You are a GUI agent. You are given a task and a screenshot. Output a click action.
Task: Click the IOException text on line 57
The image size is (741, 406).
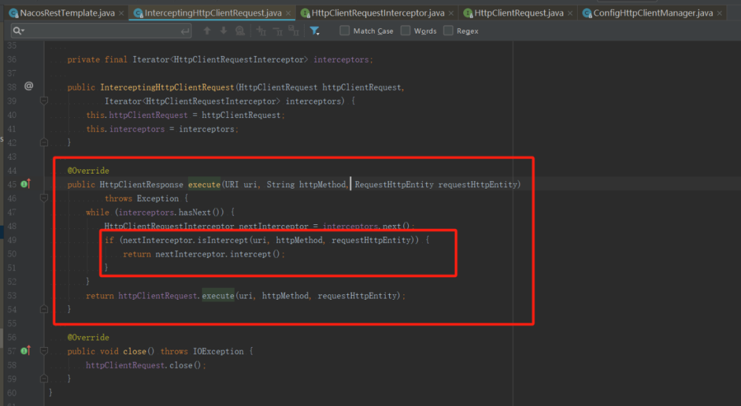218,351
